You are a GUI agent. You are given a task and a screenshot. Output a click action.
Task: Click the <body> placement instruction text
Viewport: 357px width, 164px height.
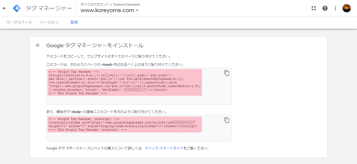pos(107,112)
